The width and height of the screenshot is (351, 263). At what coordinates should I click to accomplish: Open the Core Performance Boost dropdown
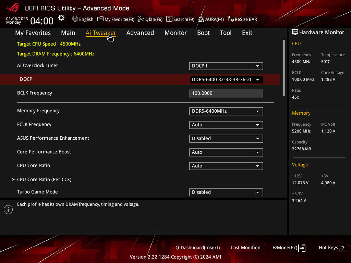226,152
